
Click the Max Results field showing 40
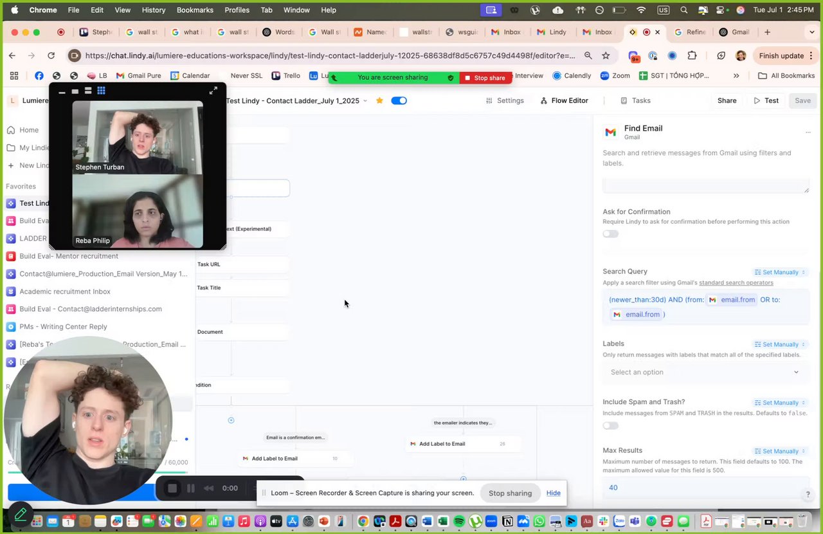point(705,487)
